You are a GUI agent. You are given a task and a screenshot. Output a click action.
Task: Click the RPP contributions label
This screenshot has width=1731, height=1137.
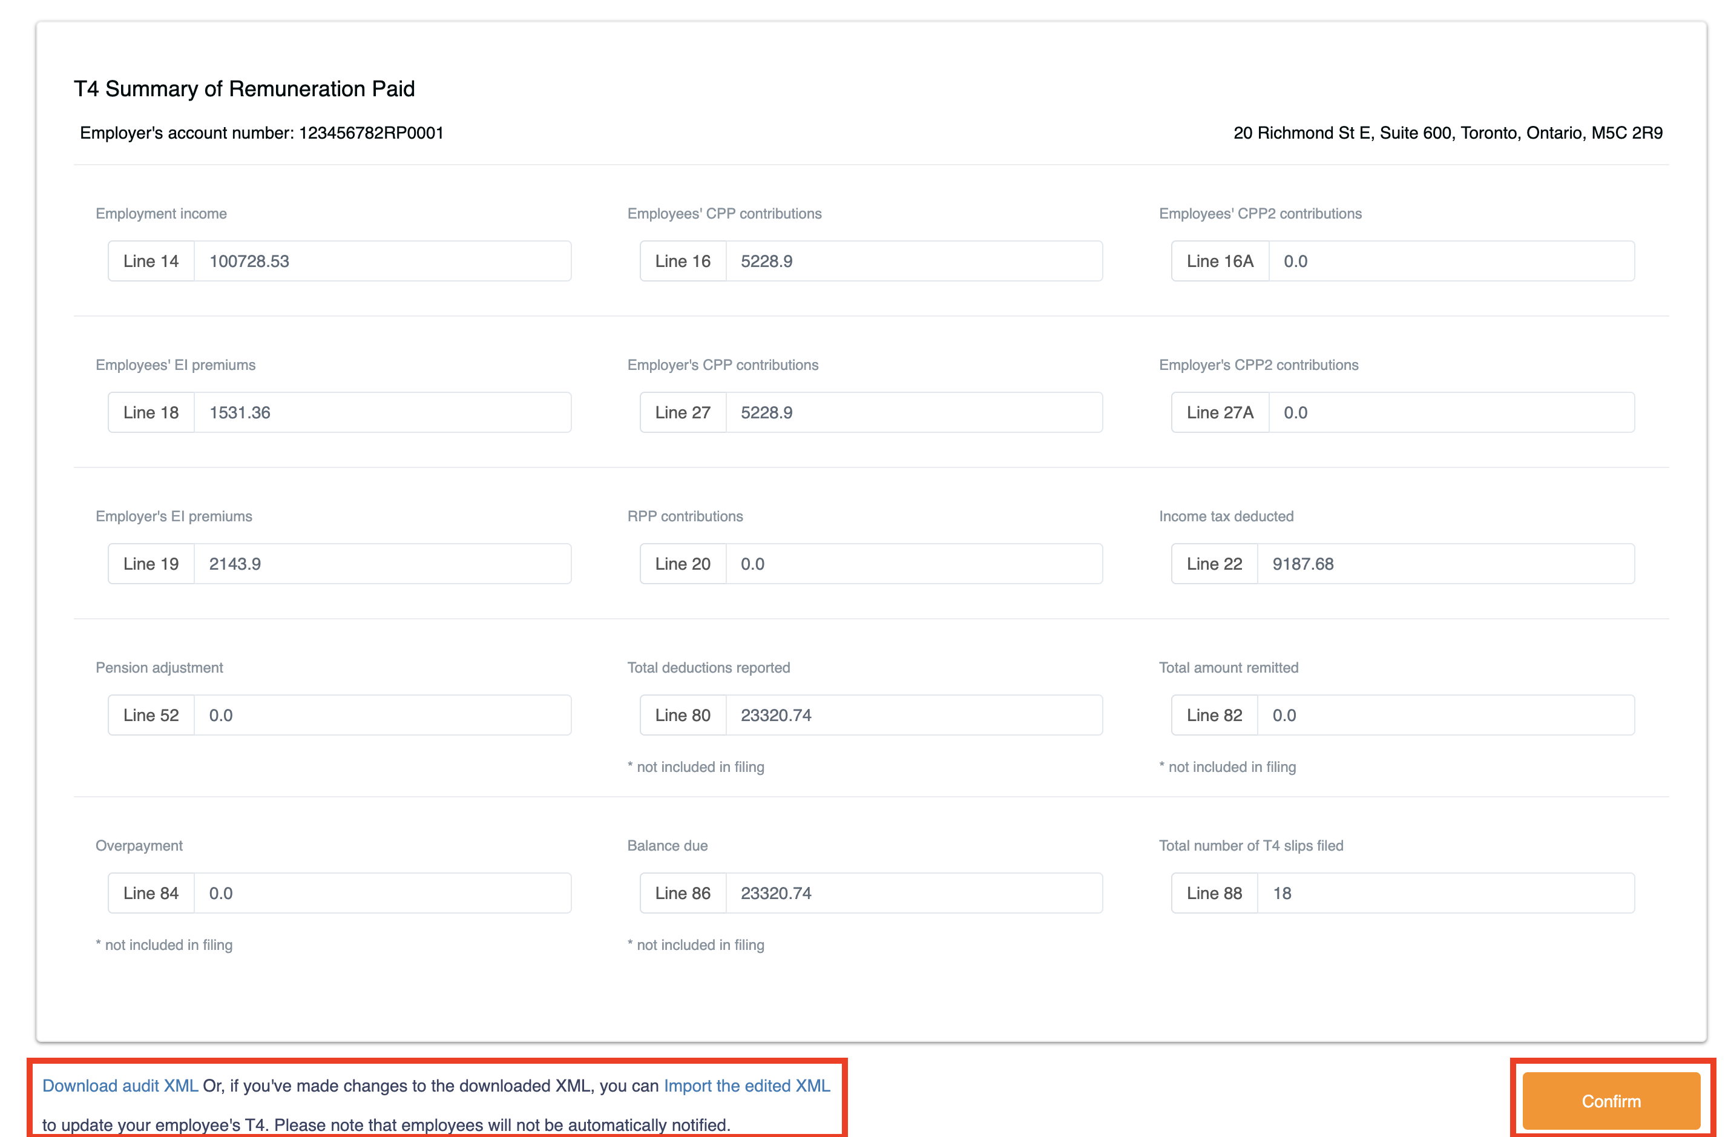point(685,516)
